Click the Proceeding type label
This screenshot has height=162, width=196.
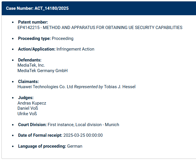tap(34, 38)
